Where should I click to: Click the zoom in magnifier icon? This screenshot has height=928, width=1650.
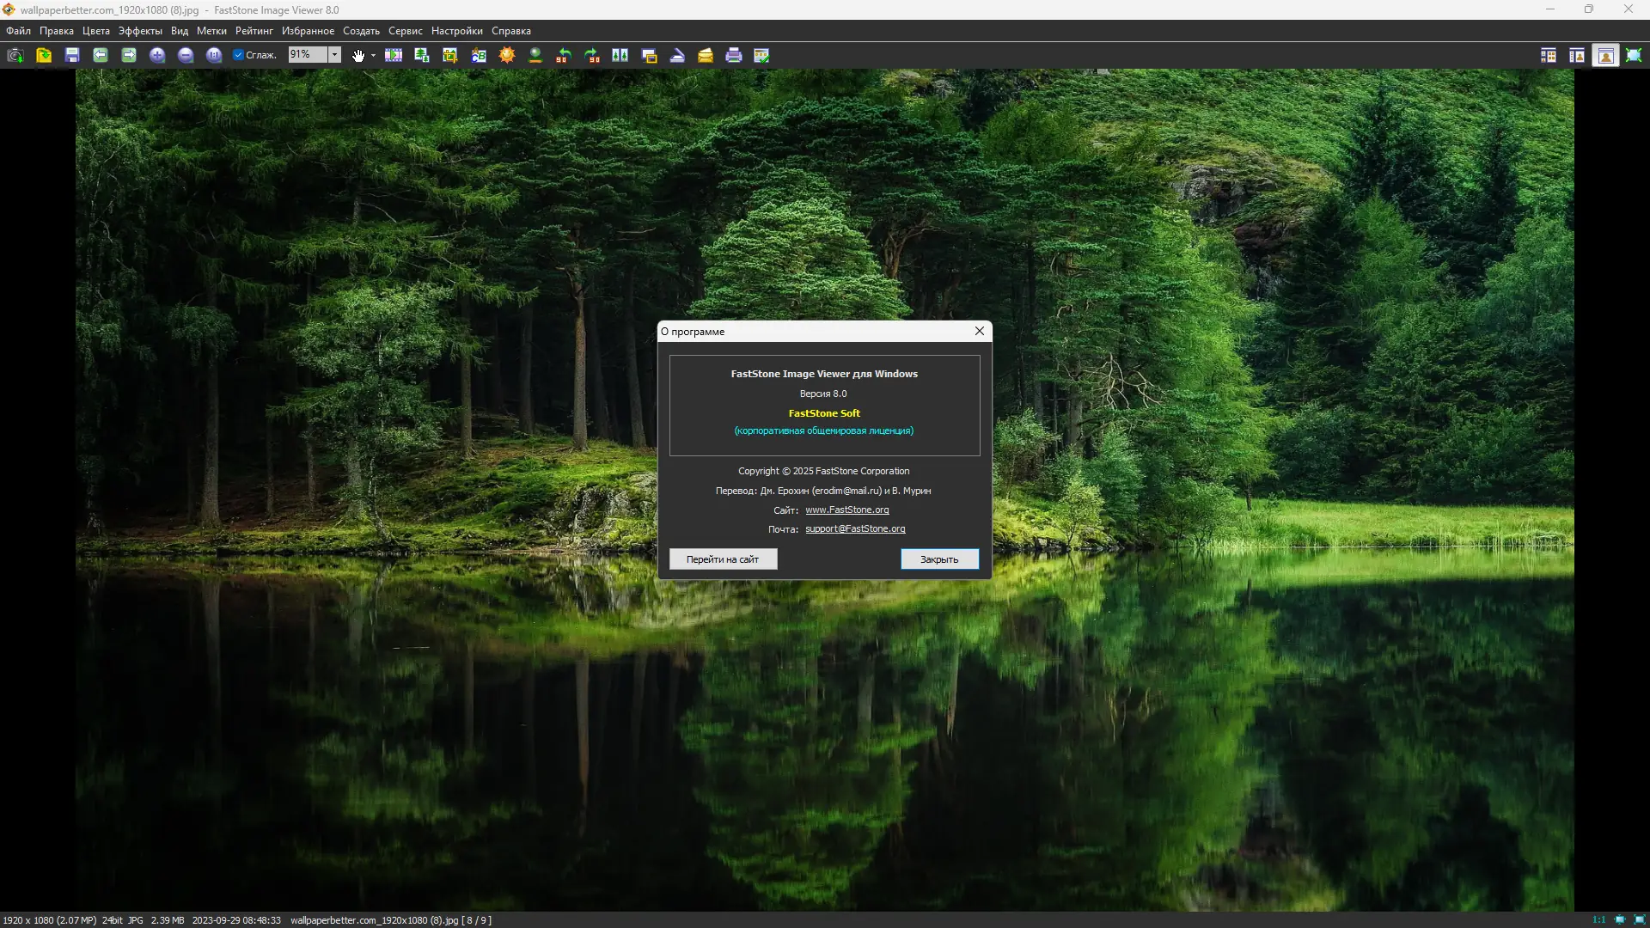(157, 55)
